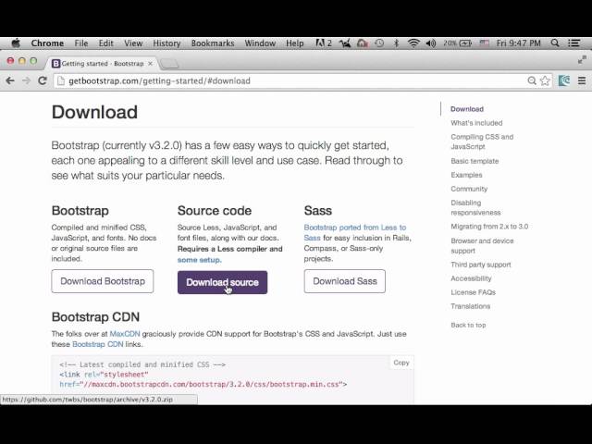Jump to License FAQs section
The image size is (592, 444).
coord(473,292)
